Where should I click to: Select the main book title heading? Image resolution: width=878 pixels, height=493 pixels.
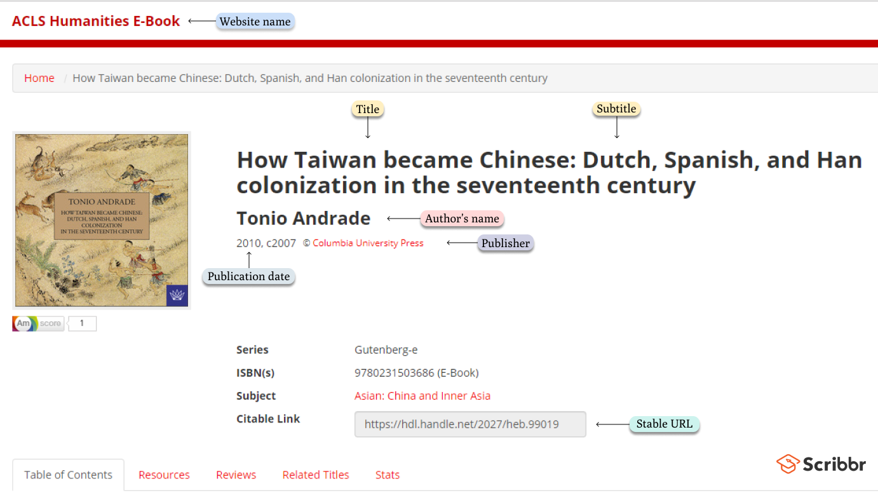coord(550,172)
